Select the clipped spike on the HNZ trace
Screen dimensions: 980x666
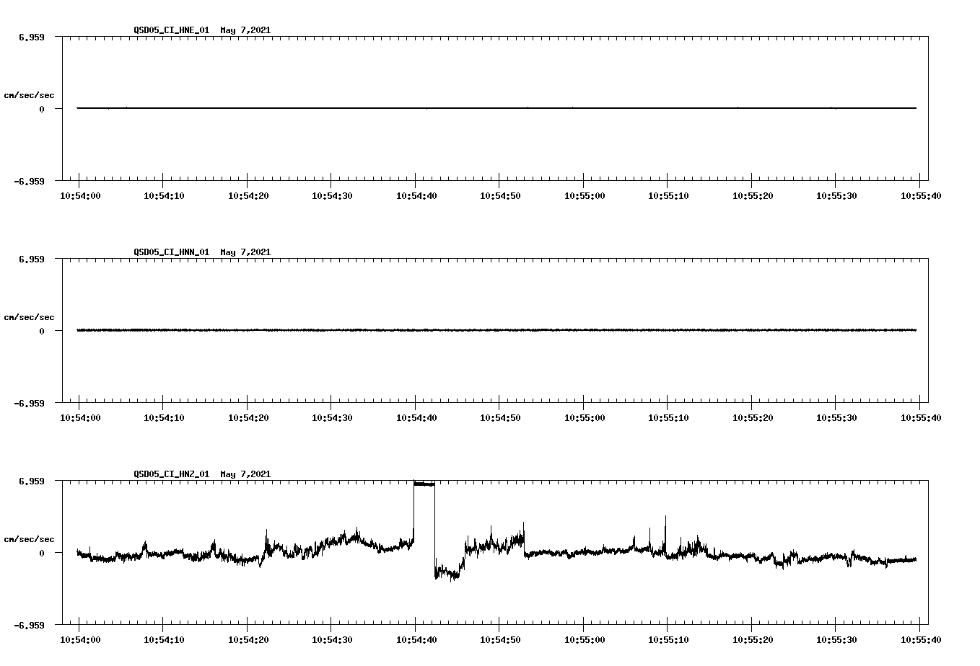coord(424,484)
